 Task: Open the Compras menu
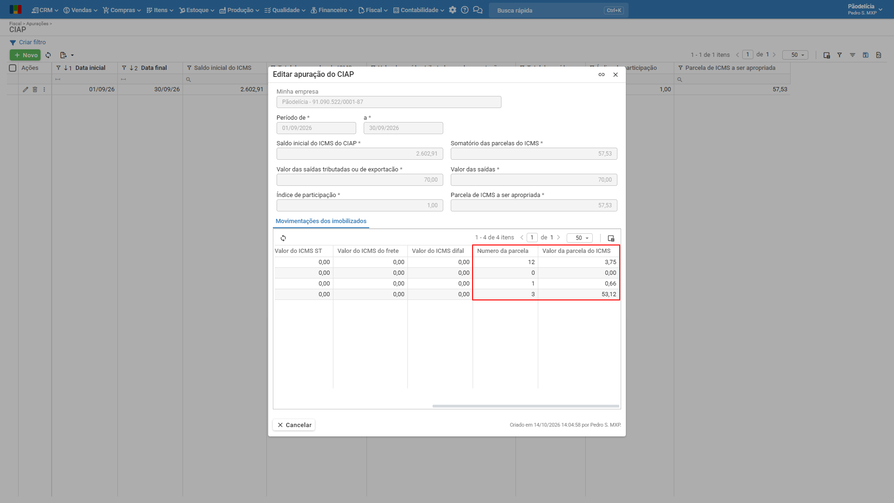pyautogui.click(x=122, y=10)
